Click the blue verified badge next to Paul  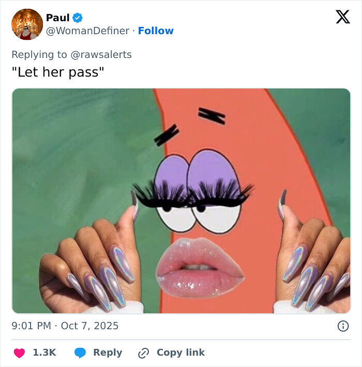pyautogui.click(x=78, y=18)
